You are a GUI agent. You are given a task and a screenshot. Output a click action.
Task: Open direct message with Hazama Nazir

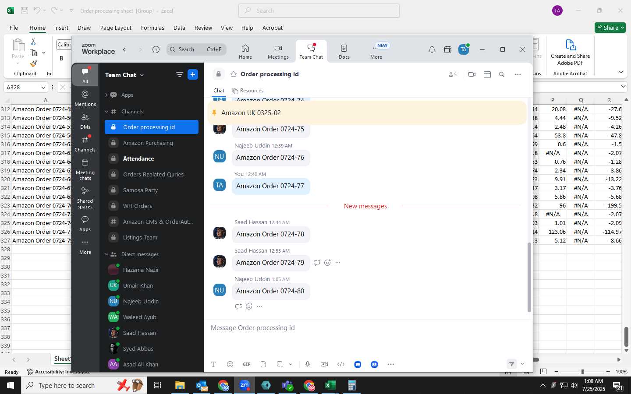pos(152,270)
